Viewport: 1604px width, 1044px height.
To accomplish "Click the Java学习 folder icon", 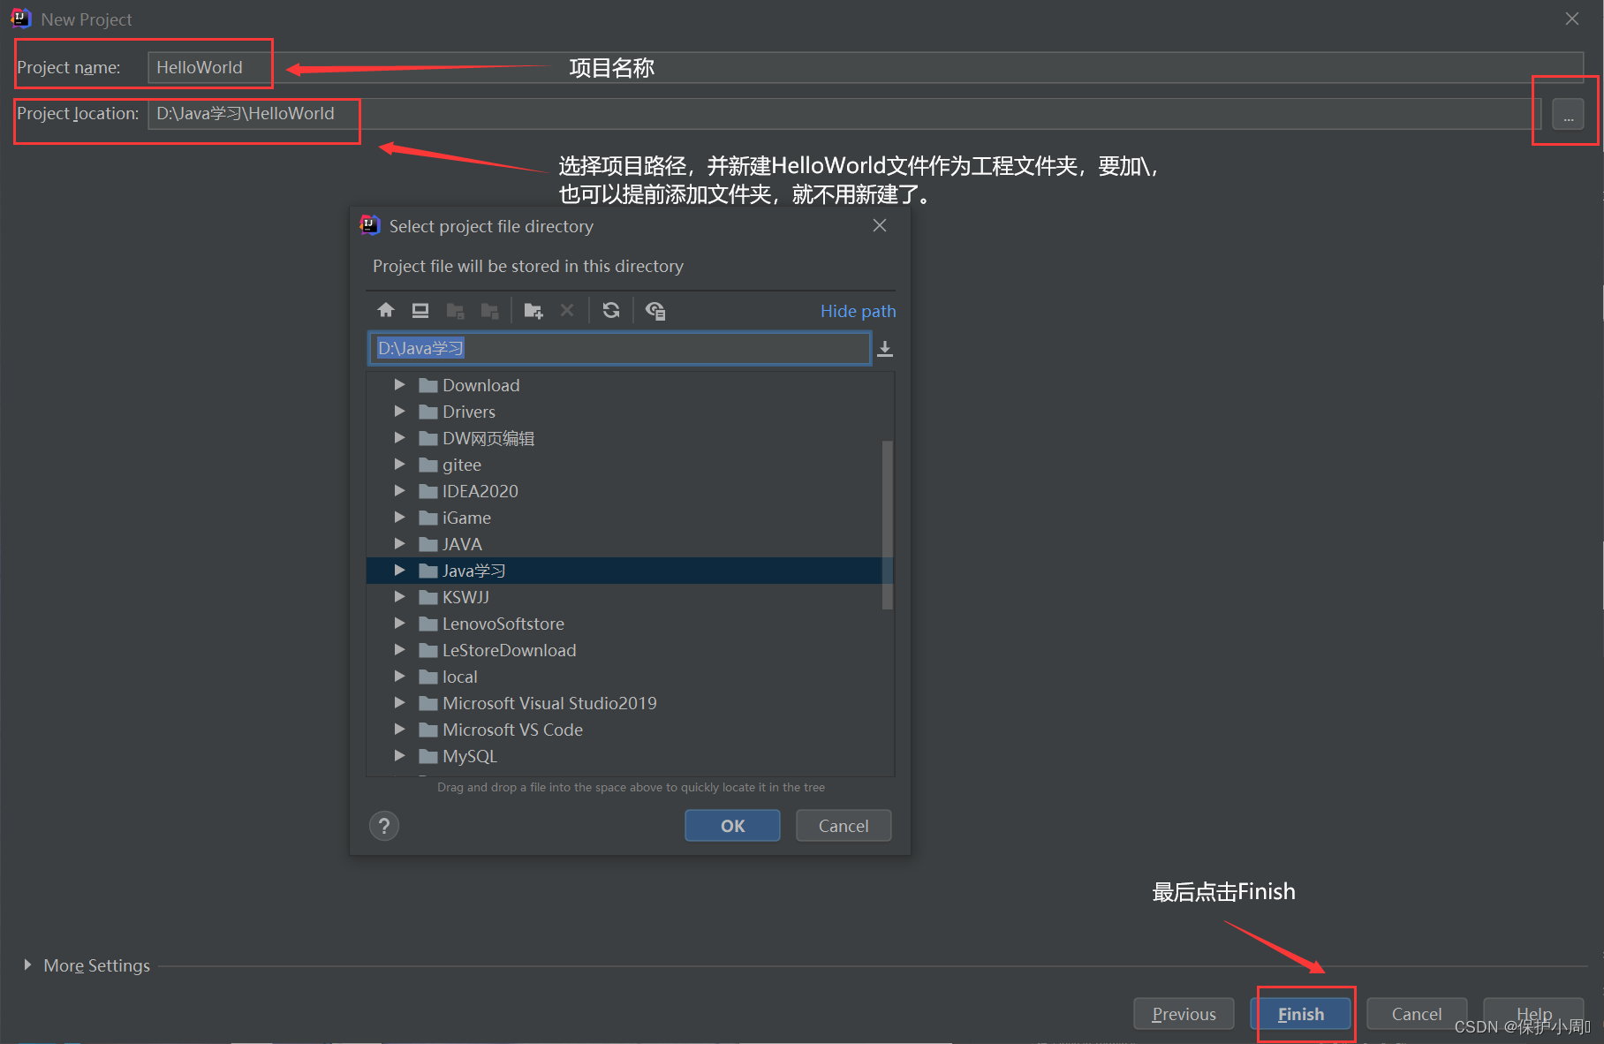I will (x=428, y=571).
